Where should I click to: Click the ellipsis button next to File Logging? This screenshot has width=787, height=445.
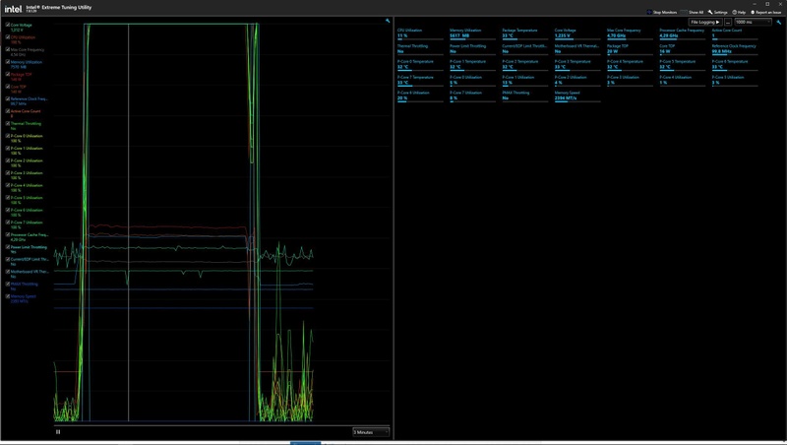pyautogui.click(x=728, y=22)
